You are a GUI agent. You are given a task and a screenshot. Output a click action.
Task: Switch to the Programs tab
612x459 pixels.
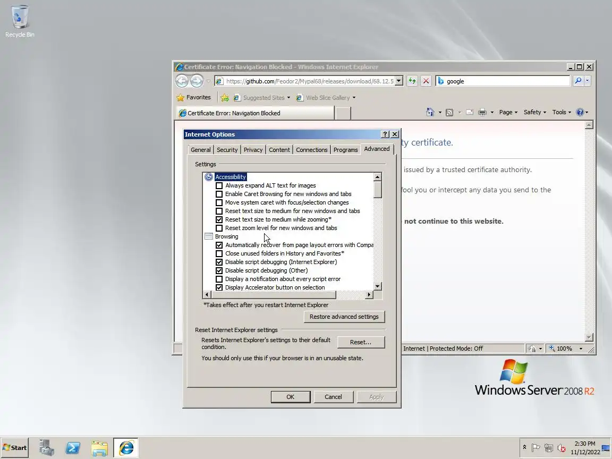coord(345,150)
